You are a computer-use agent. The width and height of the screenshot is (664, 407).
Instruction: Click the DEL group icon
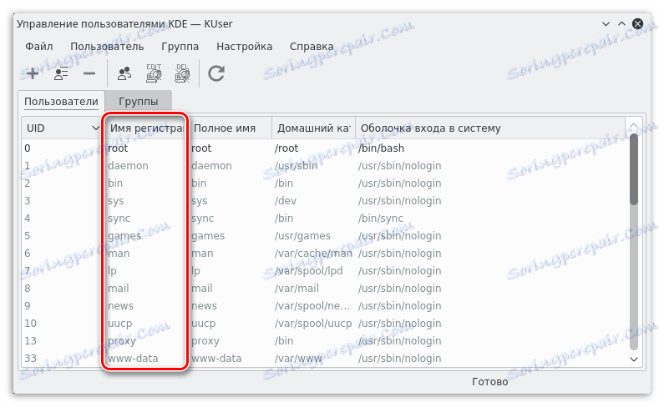pos(183,73)
